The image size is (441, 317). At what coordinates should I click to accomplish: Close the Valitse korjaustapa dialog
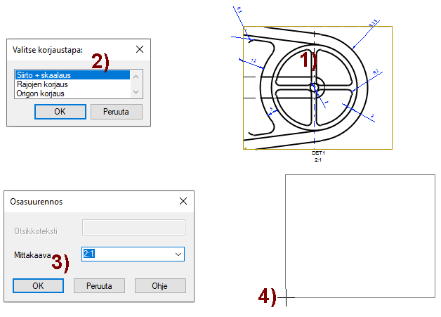(139, 49)
